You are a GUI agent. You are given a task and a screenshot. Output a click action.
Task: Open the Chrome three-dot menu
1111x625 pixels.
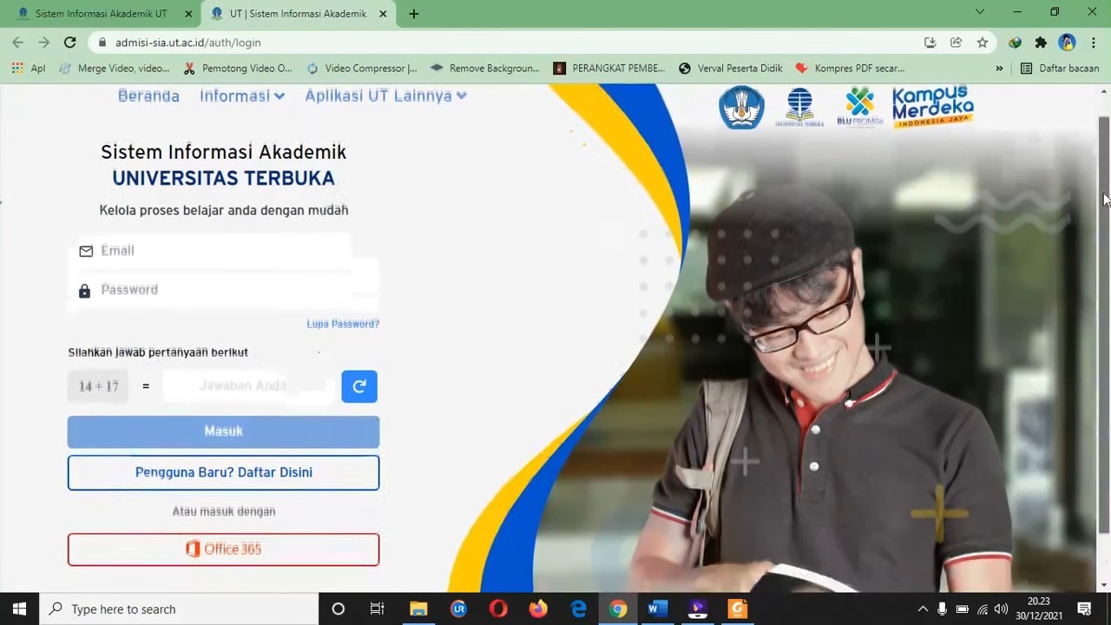[1093, 43]
